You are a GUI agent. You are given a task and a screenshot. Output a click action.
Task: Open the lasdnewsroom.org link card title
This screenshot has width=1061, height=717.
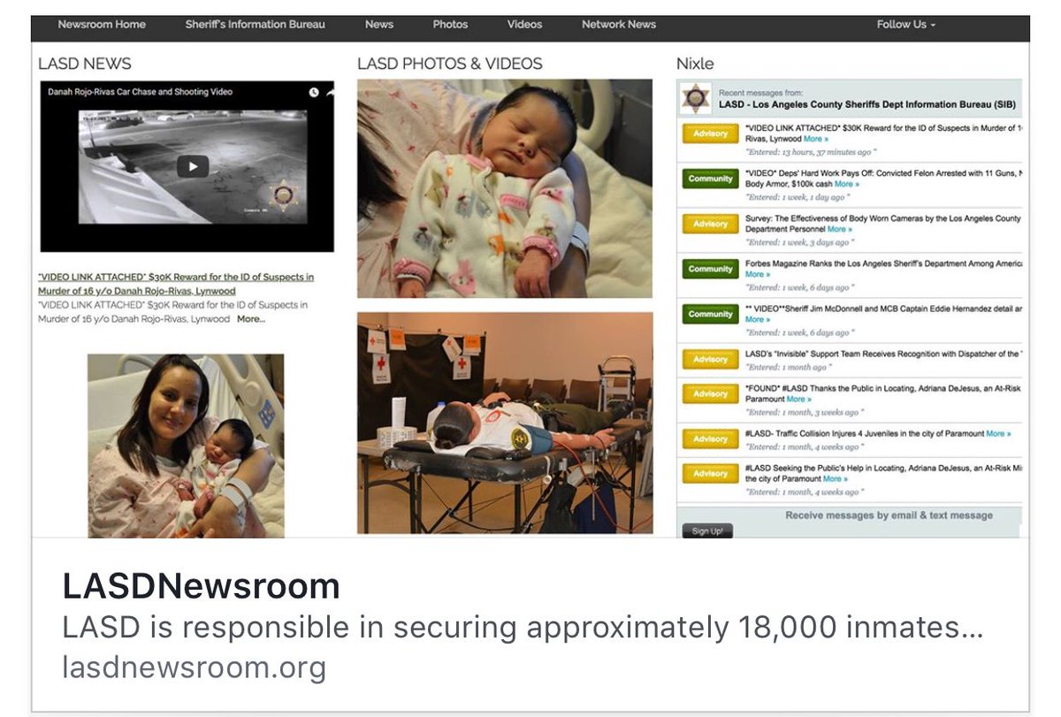(x=201, y=586)
